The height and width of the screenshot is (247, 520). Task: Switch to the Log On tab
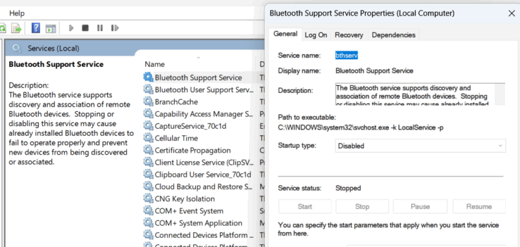(x=316, y=35)
